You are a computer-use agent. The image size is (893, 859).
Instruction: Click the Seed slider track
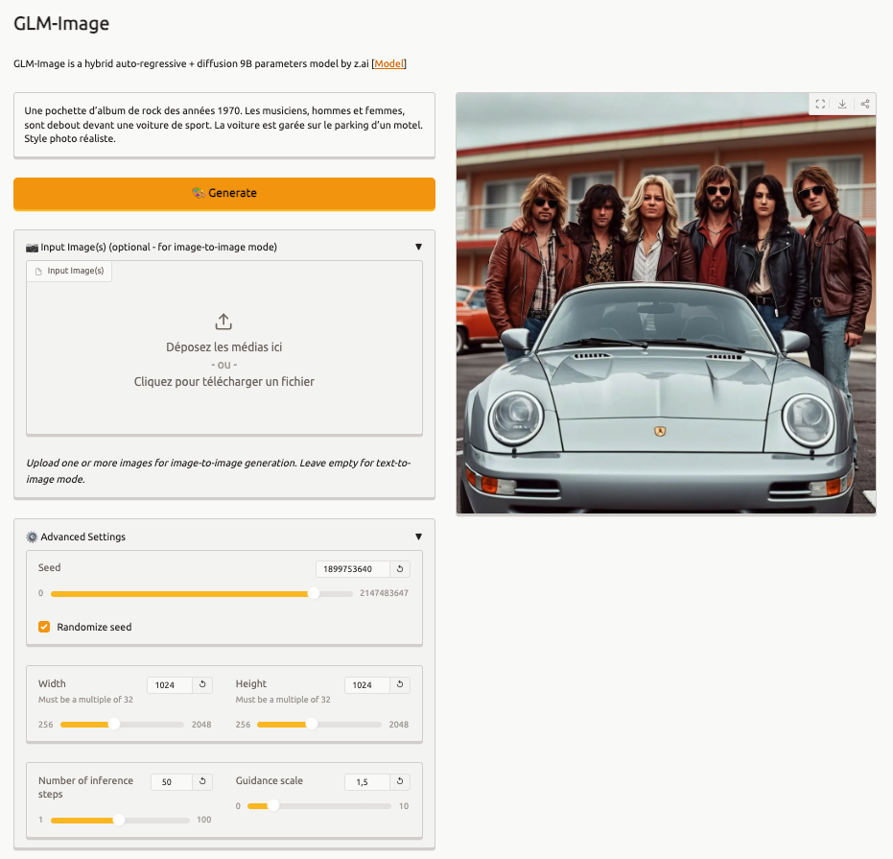(201, 593)
